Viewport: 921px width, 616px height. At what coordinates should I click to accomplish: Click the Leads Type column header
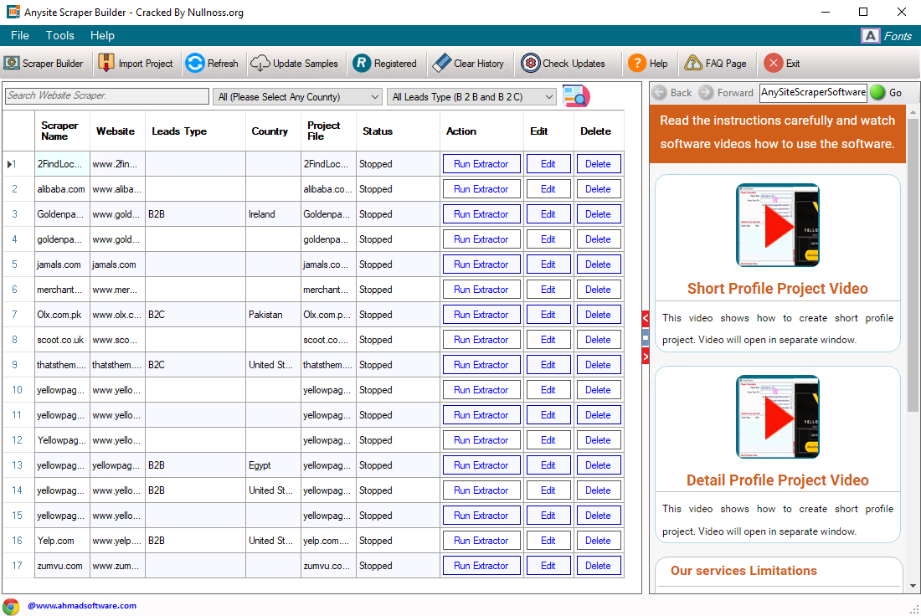coord(196,131)
